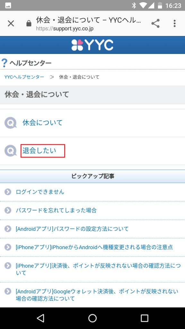The height and width of the screenshot is (329, 185).
Task: Tap the blue question mark help icon
Action: (x=4, y=63)
